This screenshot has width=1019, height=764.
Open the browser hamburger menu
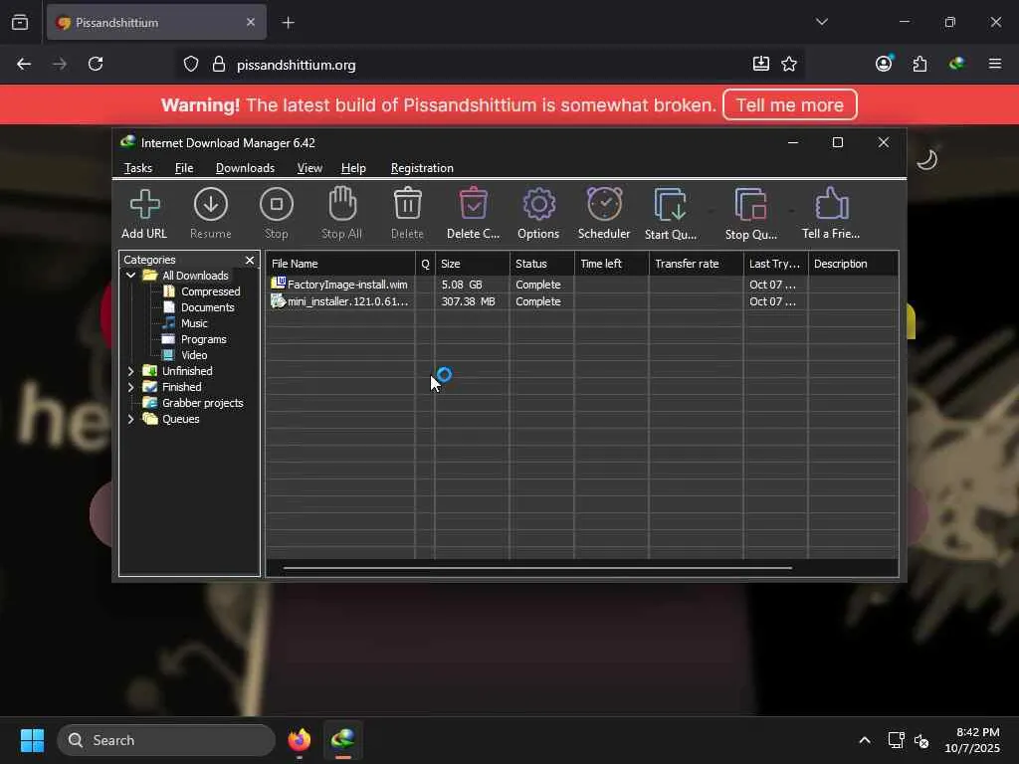(995, 64)
